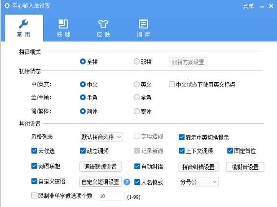Click the wrench icon on 常用 tab
This screenshot has height=207, width=277.
click(24, 24)
